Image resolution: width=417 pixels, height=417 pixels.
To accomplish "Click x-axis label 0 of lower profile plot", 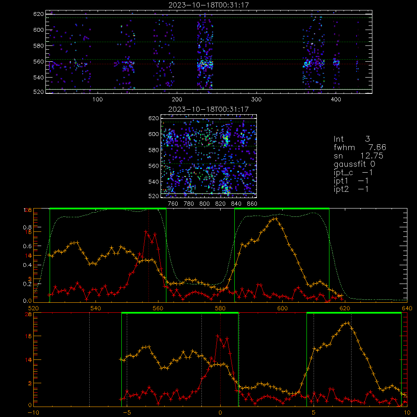I will click(x=220, y=413).
